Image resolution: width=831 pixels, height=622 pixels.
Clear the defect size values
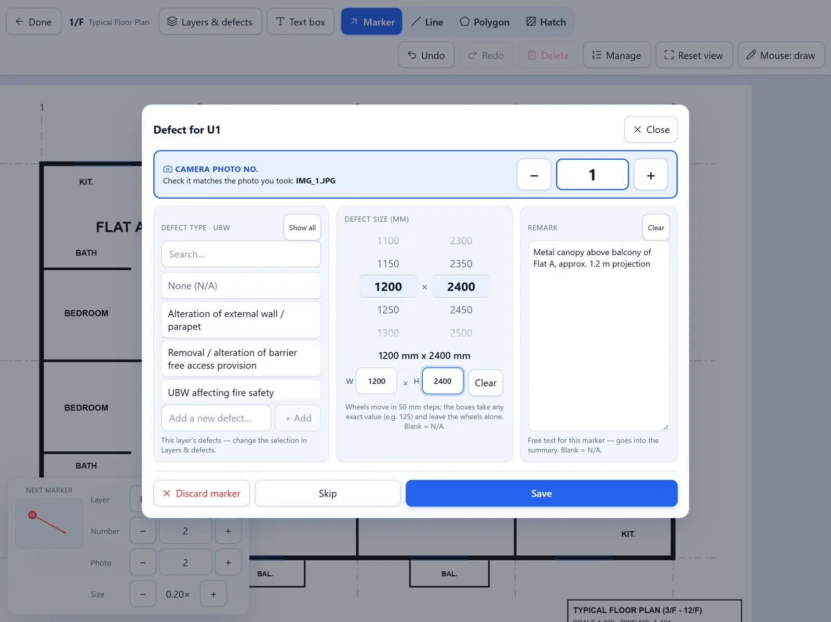[x=486, y=383]
